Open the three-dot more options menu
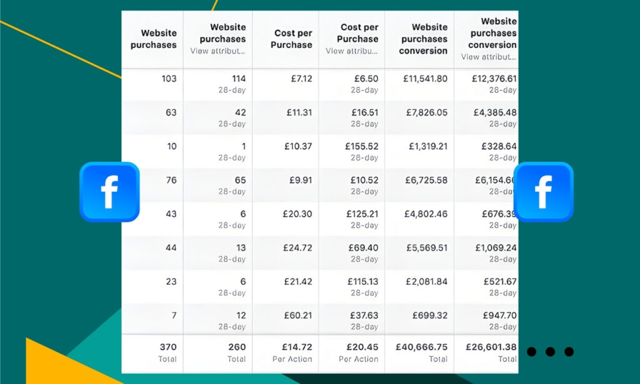640x384 pixels. [x=550, y=352]
